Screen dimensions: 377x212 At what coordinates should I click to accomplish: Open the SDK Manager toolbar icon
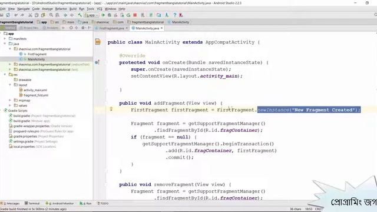167,15
